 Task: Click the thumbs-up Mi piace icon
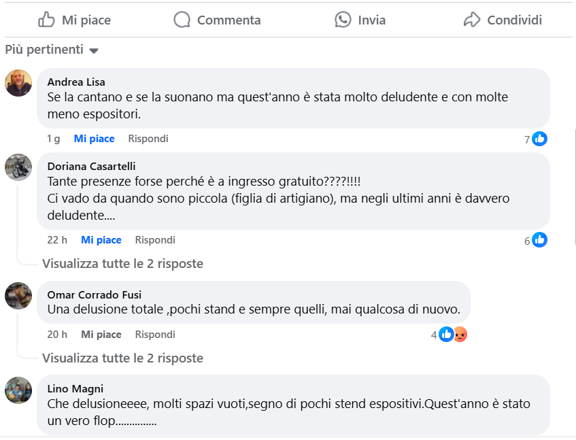click(x=46, y=20)
